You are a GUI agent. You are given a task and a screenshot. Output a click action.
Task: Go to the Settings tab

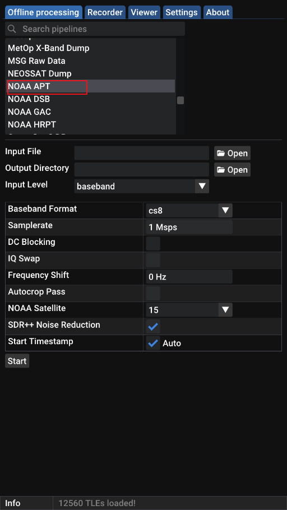pos(182,12)
